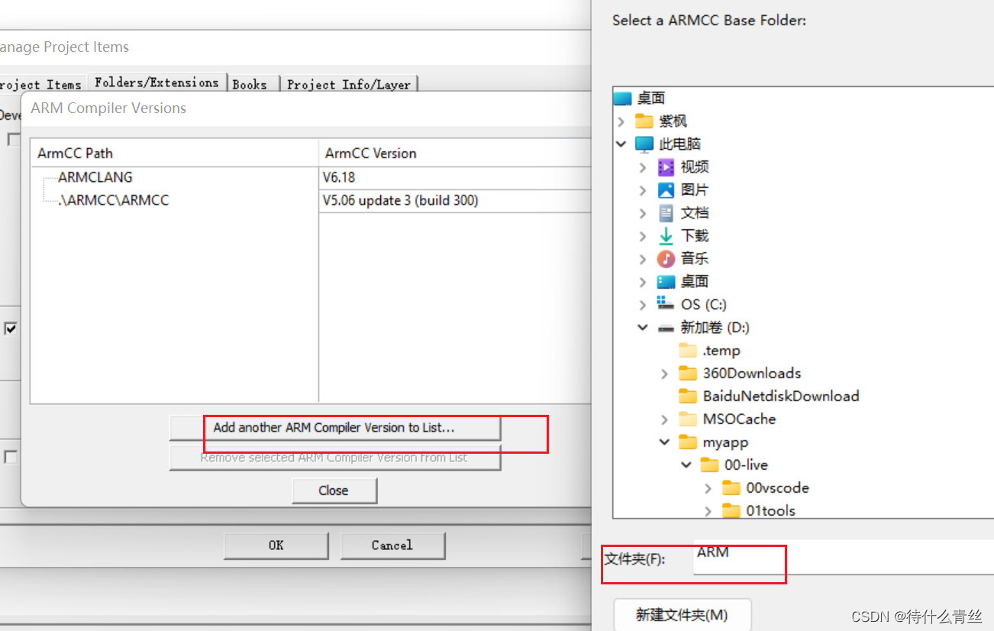The height and width of the screenshot is (631, 994).
Task: Click the 文档 documents library icon
Action: point(666,212)
